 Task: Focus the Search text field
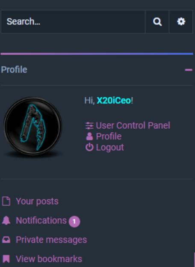[x=73, y=22]
